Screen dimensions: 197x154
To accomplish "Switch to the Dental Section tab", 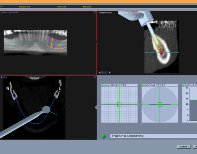I will pos(129,13).
